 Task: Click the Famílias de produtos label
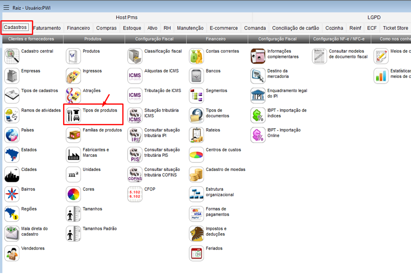click(102, 130)
